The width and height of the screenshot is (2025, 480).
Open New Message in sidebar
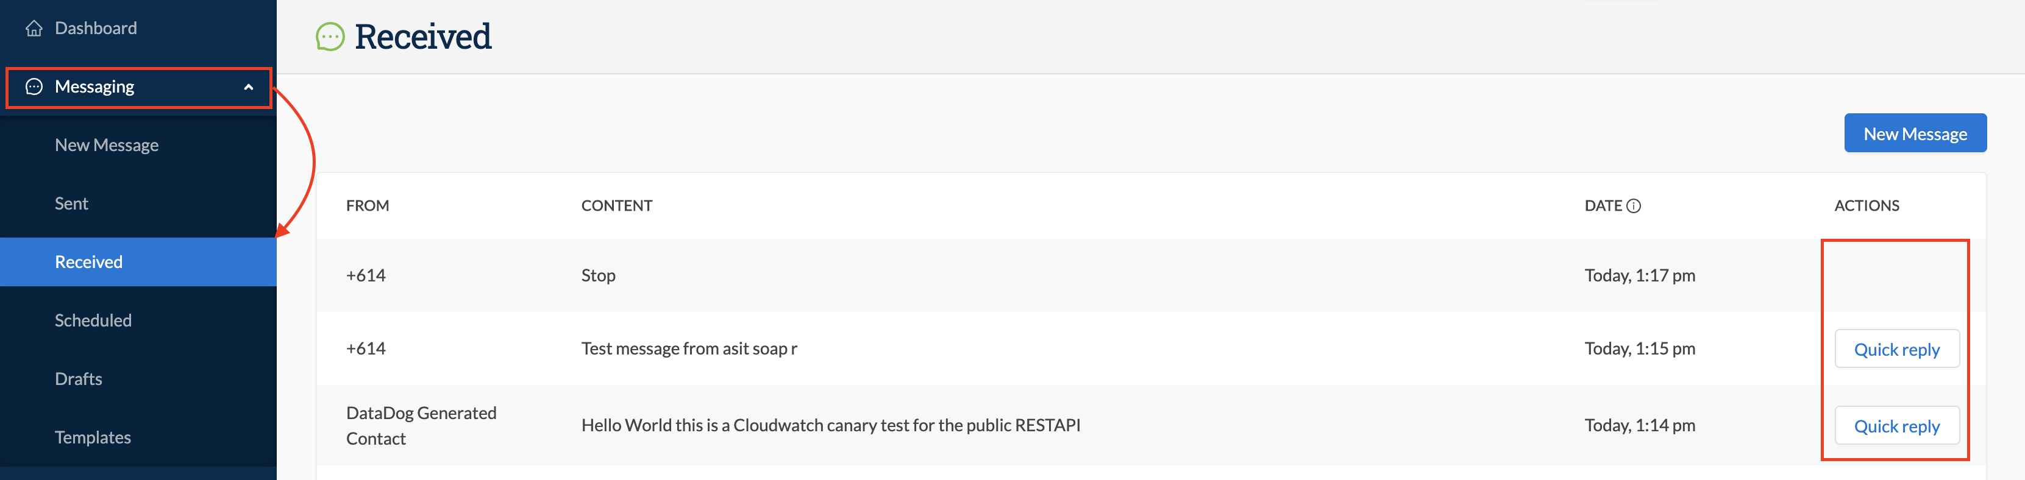pos(107,146)
